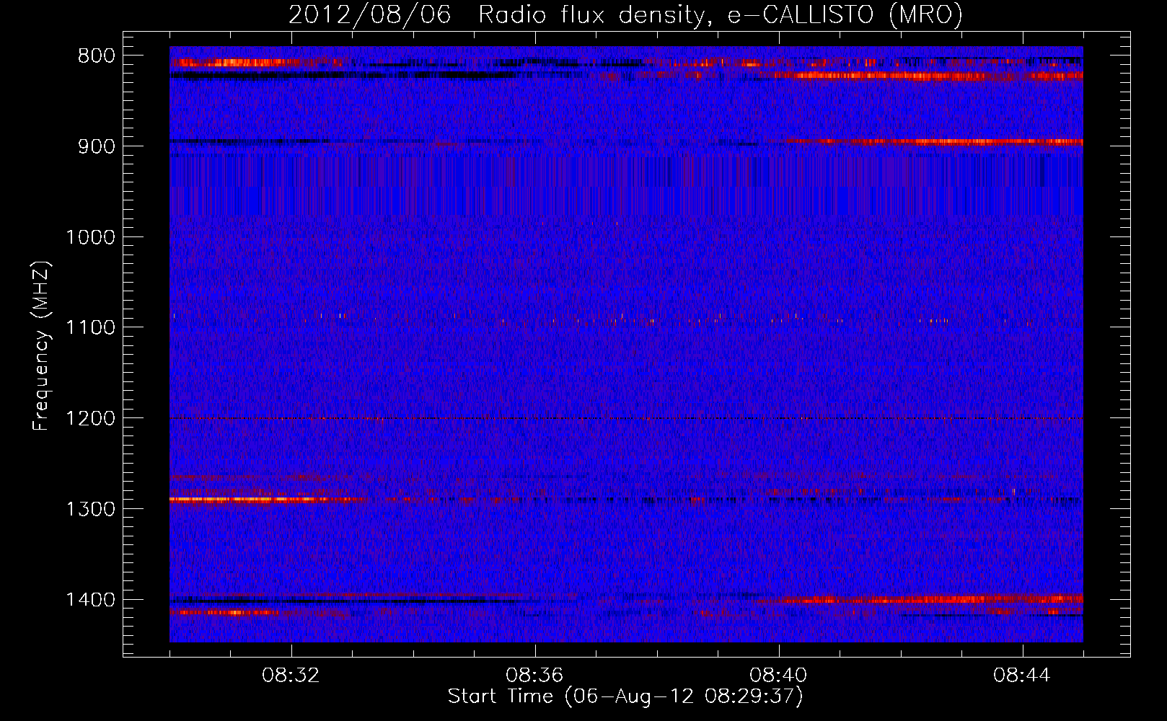Click the plot title '2012/08/06 Radio flux density, e-CALLISTO (MRO)'
The height and width of the screenshot is (721, 1167).
tap(625, 14)
